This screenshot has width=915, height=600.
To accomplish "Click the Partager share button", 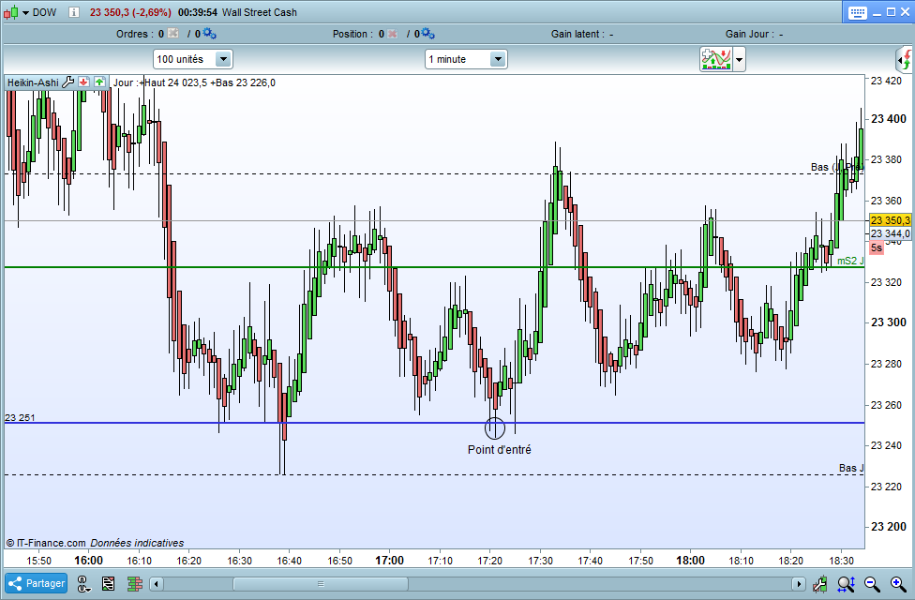I will [37, 583].
